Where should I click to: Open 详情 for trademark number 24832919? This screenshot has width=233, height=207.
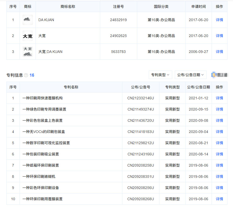(219, 20)
